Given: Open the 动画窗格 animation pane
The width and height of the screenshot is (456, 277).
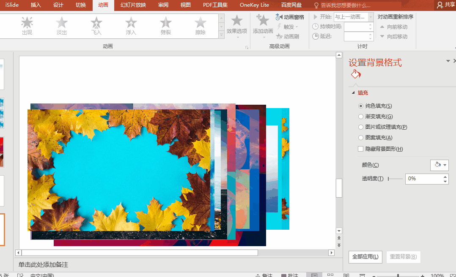Looking at the screenshot, I should click(290, 17).
